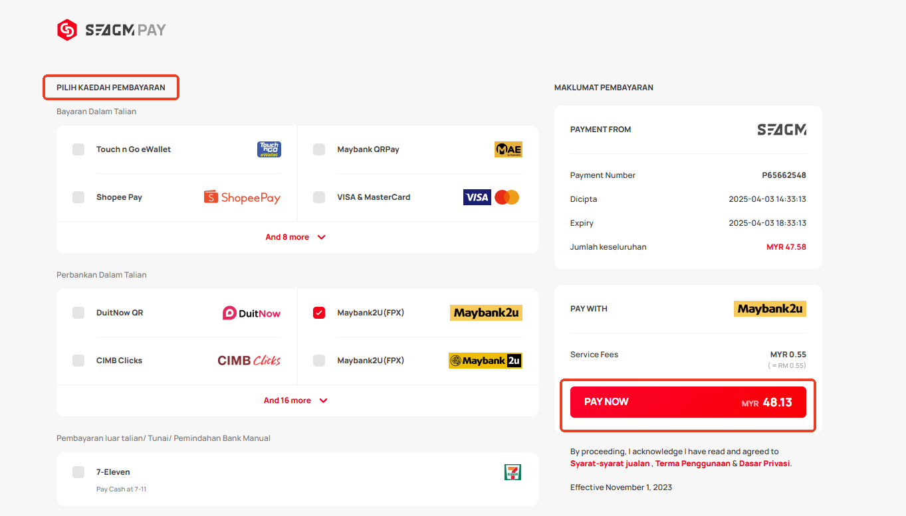Image resolution: width=906 pixels, height=516 pixels.
Task: Click the MAE Maybank QRPay logo
Action: (509, 149)
